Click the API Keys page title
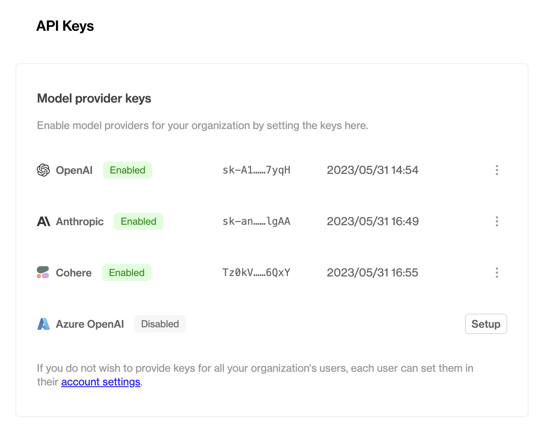This screenshot has width=544, height=429. click(65, 26)
